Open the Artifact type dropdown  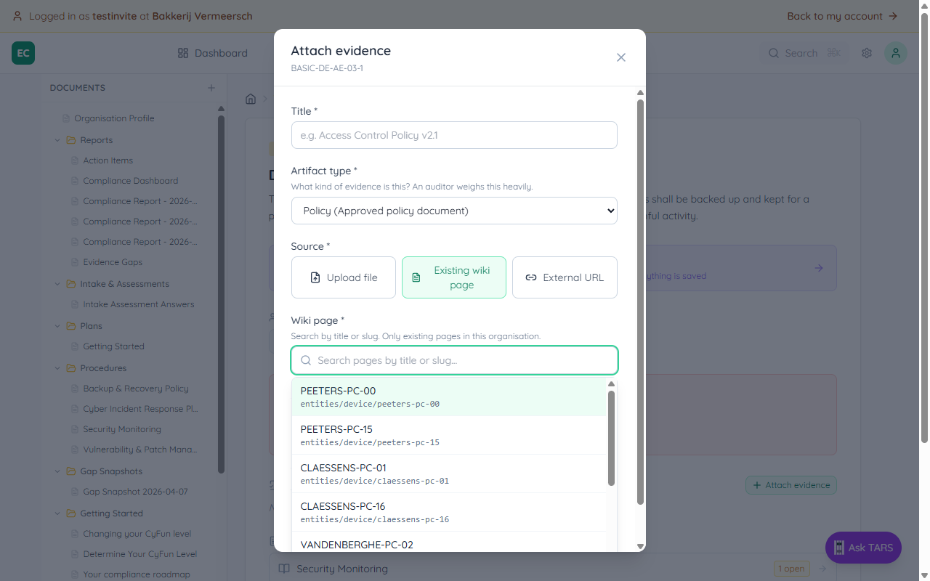point(453,211)
